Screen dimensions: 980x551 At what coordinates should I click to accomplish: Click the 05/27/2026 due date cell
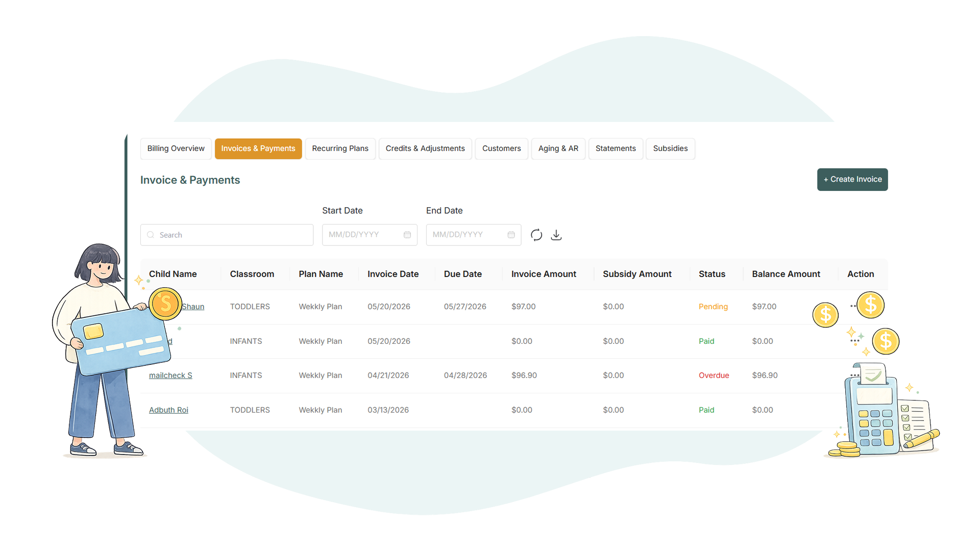click(x=465, y=307)
